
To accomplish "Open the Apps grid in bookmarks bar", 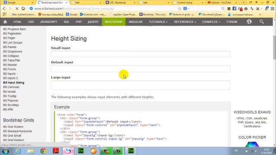I will pos(4,14).
